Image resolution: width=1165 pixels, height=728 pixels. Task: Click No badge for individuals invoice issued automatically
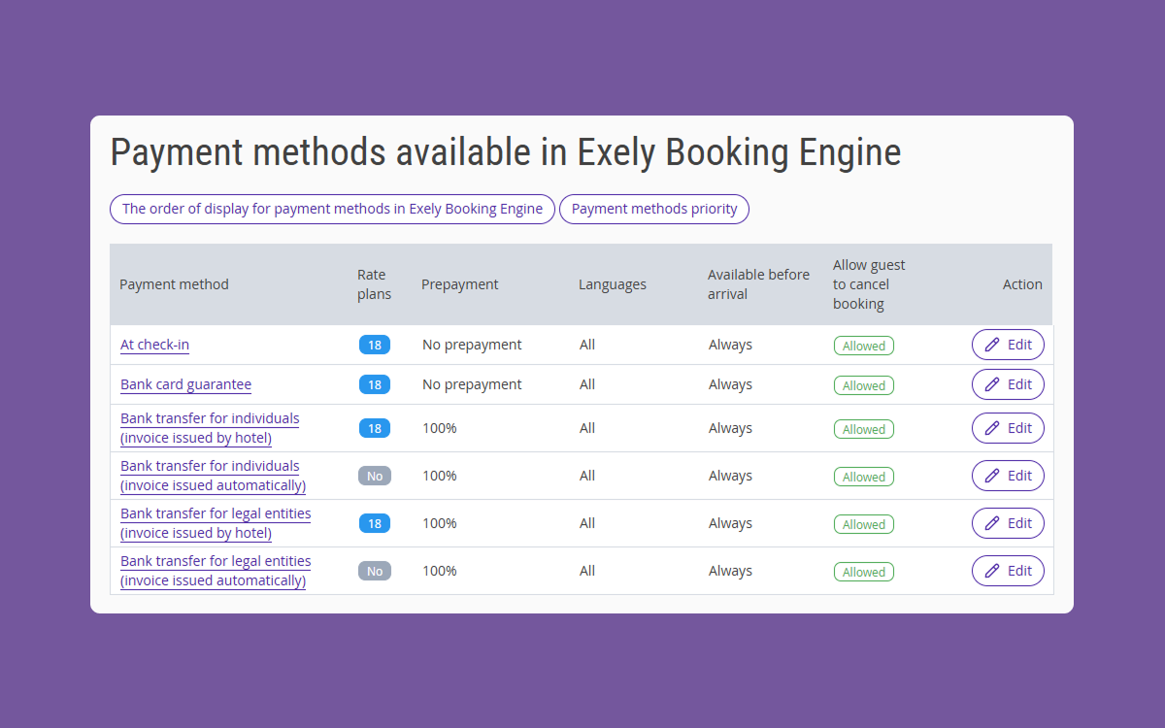point(375,476)
